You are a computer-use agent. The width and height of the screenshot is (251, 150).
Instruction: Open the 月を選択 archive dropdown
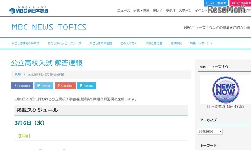coord(210,132)
